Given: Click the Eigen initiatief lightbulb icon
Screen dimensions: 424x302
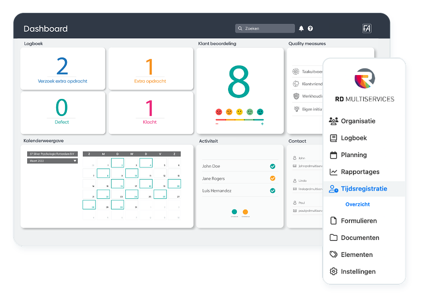Looking at the screenshot, I should (x=297, y=109).
